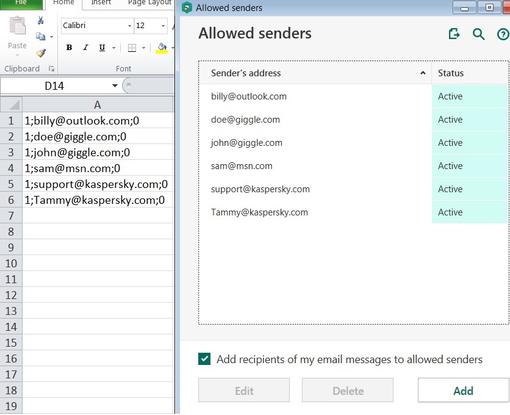
Task: Select doe@giggle.com in Allowed senders list
Action: point(245,120)
